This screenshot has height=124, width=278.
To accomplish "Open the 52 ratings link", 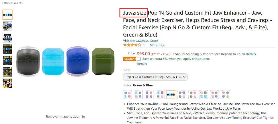I will [157, 45].
